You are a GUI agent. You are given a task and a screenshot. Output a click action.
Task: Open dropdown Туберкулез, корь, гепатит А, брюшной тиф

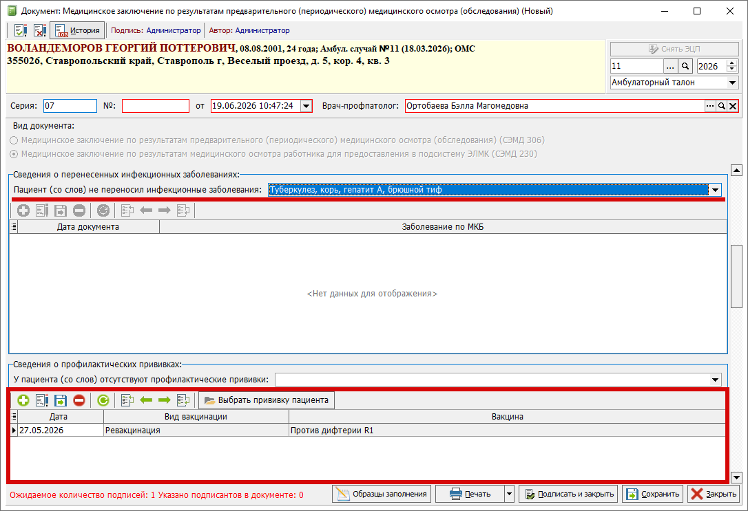pyautogui.click(x=715, y=190)
